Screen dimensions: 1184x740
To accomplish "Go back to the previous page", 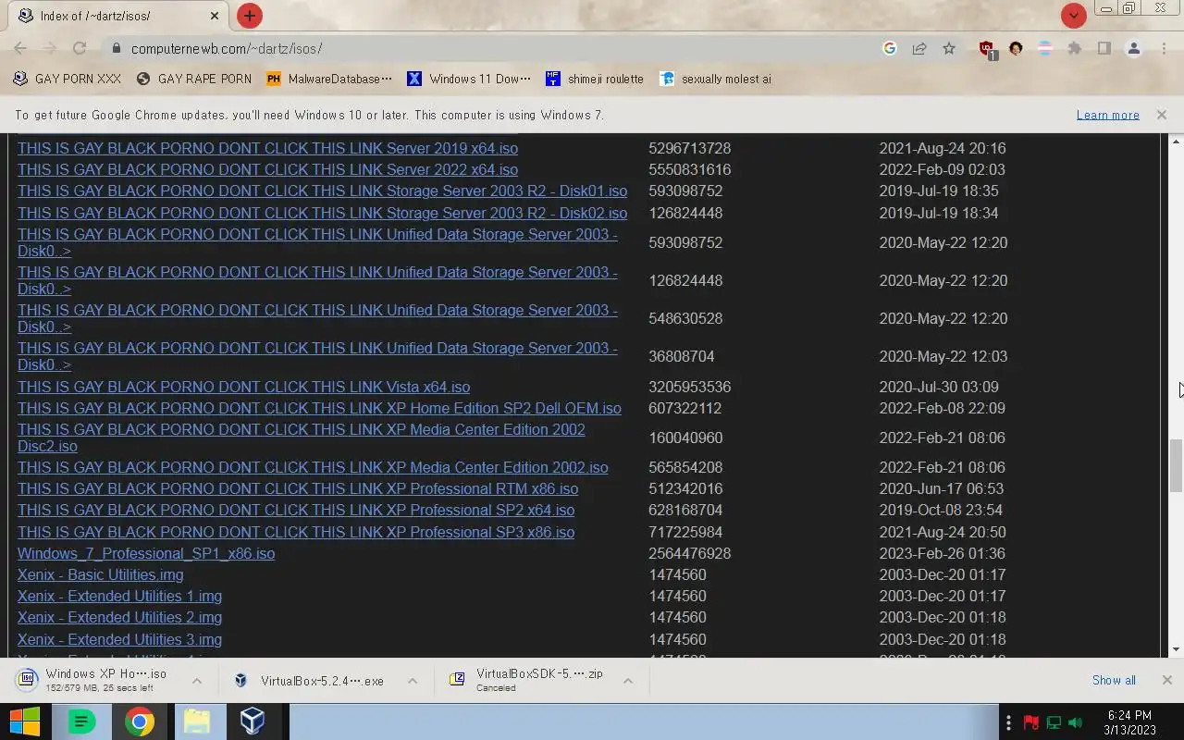I will 20,48.
